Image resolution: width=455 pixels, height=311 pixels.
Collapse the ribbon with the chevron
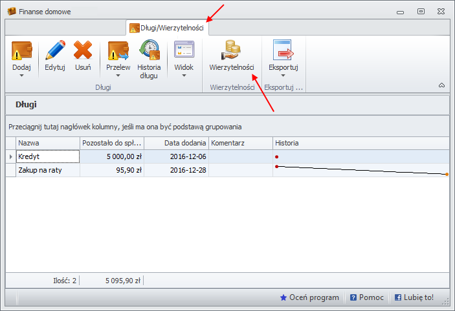441,85
